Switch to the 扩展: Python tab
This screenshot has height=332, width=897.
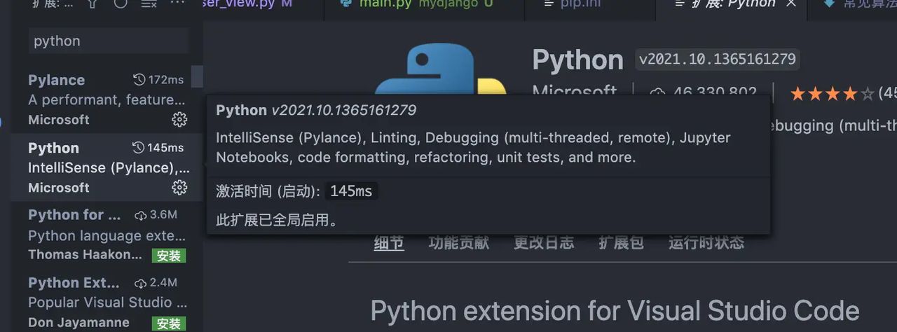(x=730, y=9)
